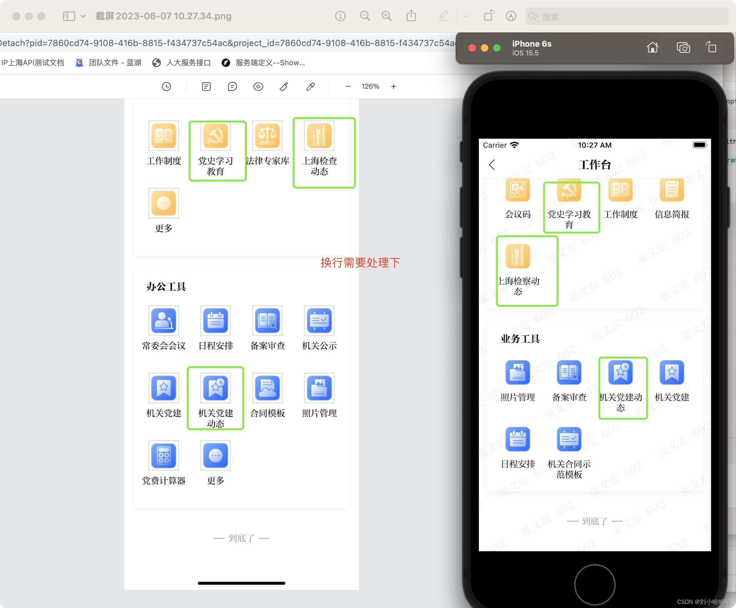The image size is (736, 608).
Task: Open the IP上海API测试文档 bookmark
Action: pos(32,63)
